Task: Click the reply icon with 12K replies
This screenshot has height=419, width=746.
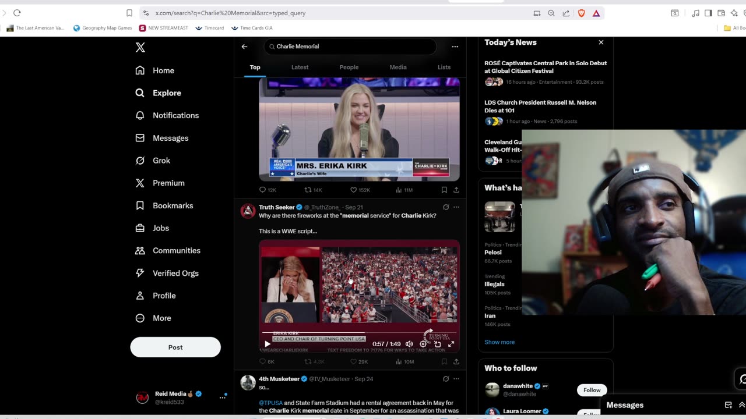Action: coord(262,190)
